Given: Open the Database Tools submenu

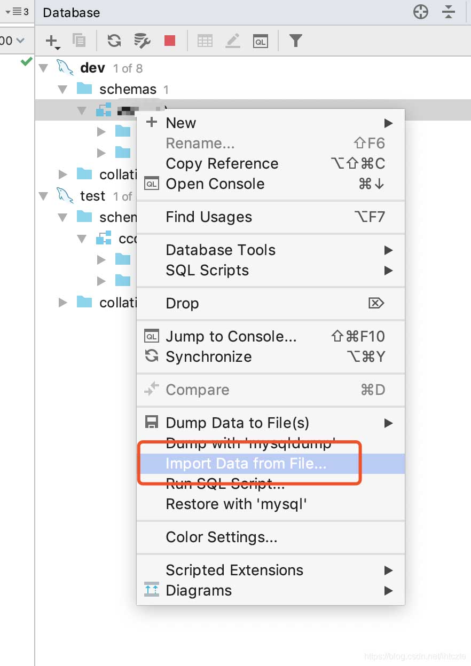Looking at the screenshot, I should (221, 250).
